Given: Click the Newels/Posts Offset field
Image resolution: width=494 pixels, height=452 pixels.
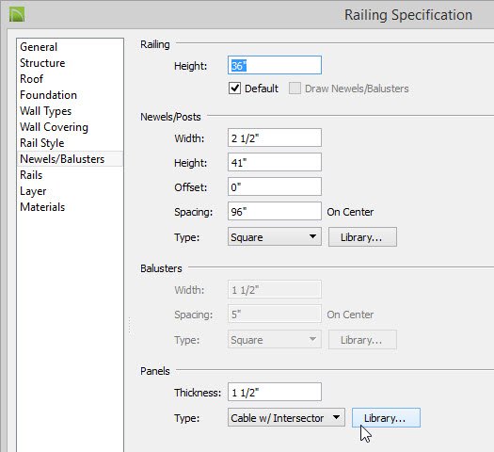Looking at the screenshot, I should (275, 186).
